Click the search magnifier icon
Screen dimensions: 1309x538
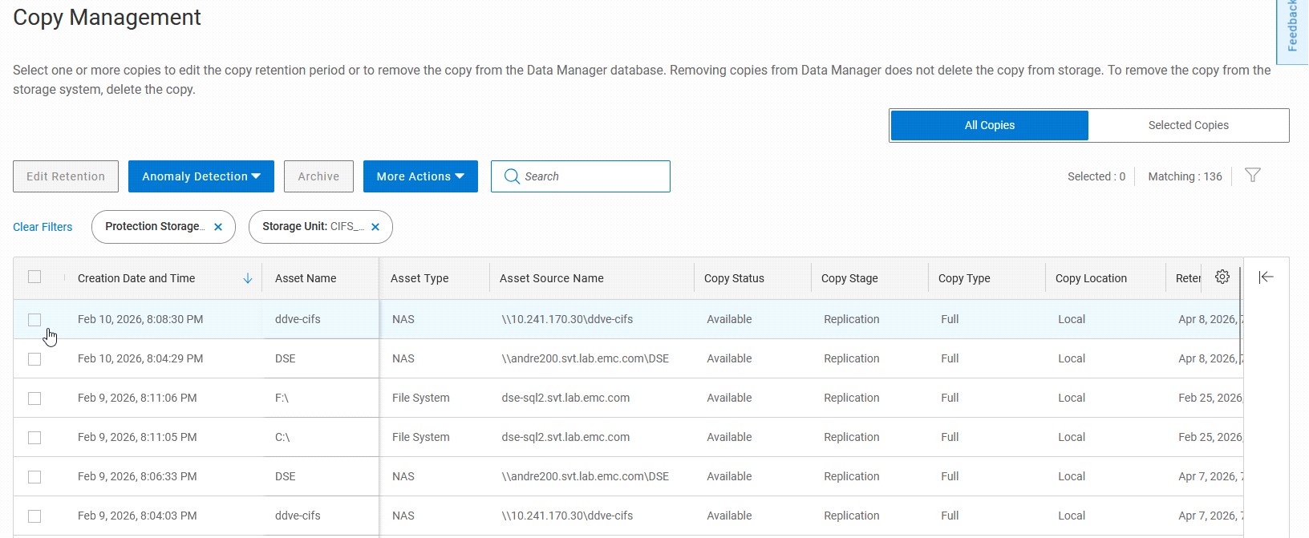(511, 176)
